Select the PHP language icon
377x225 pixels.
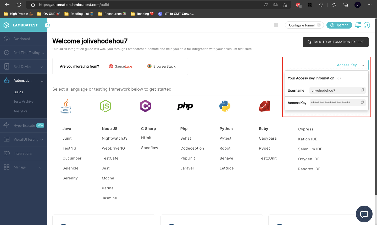click(185, 106)
